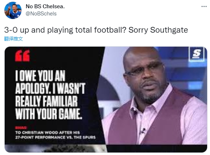Click the 翻译推文 translate tweet link

14,39
